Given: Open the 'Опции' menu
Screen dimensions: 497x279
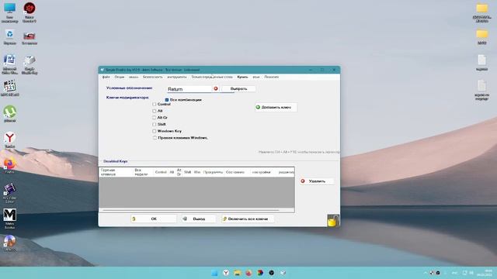Looking at the screenshot, I should pyautogui.click(x=119, y=77).
